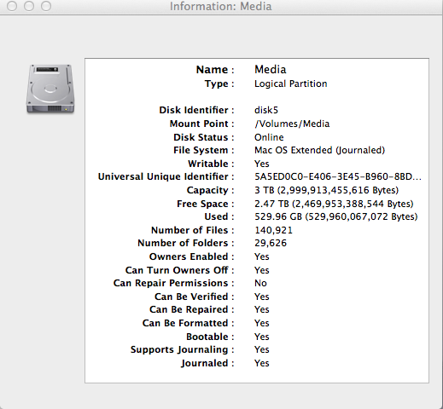Click the 'Supports Journaling :' label
The width and height of the screenshot is (443, 409).
(183, 349)
